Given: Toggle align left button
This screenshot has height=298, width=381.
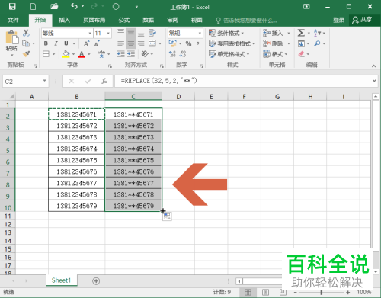Looking at the screenshot, I should [x=121, y=43].
